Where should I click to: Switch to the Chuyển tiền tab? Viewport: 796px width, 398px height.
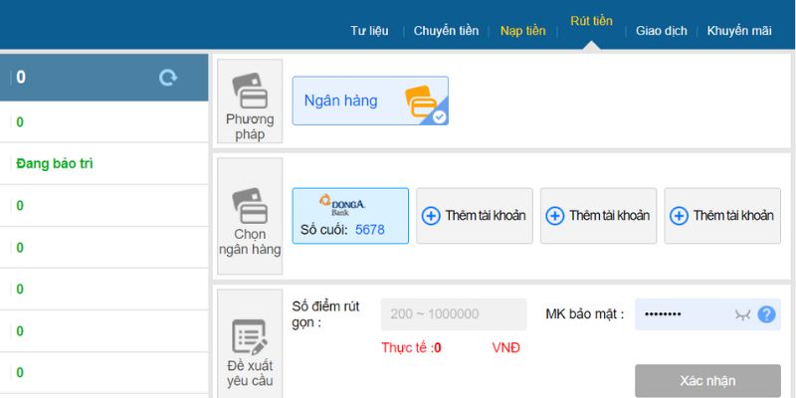(x=446, y=31)
